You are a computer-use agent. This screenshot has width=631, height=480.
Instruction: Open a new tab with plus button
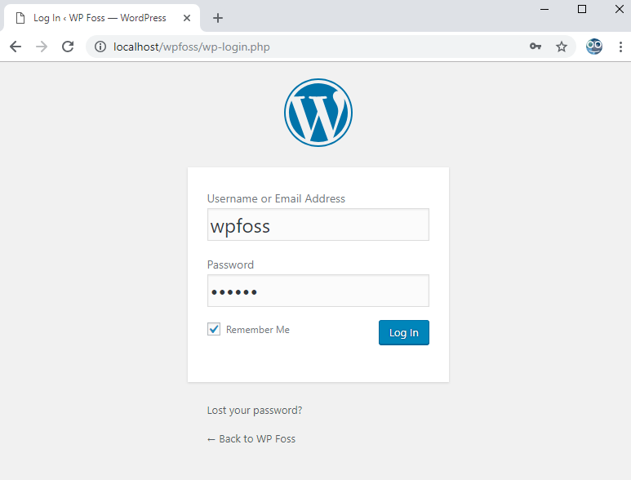tap(218, 18)
